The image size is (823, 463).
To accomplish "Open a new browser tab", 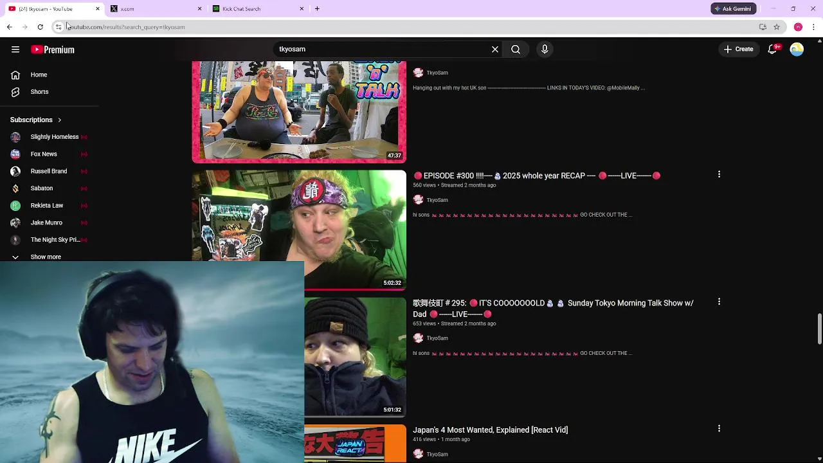I will (317, 9).
